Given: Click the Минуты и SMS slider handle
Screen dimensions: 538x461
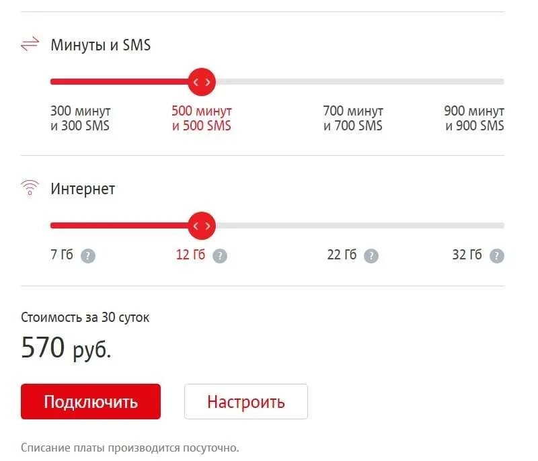Looking at the screenshot, I should 201,82.
